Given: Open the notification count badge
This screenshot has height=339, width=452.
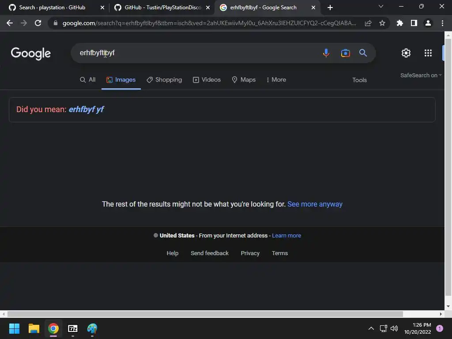Looking at the screenshot, I should [x=440, y=328].
